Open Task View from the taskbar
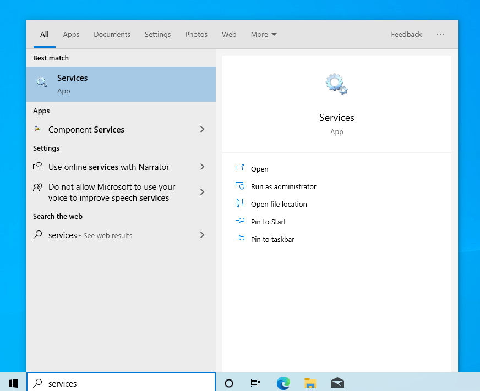 [x=255, y=383]
